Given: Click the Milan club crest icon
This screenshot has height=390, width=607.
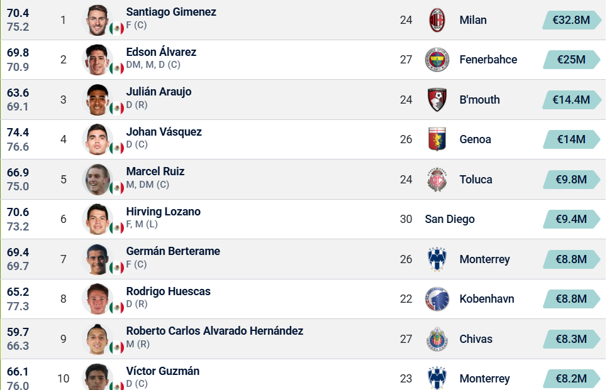Looking at the screenshot, I should [x=437, y=20].
